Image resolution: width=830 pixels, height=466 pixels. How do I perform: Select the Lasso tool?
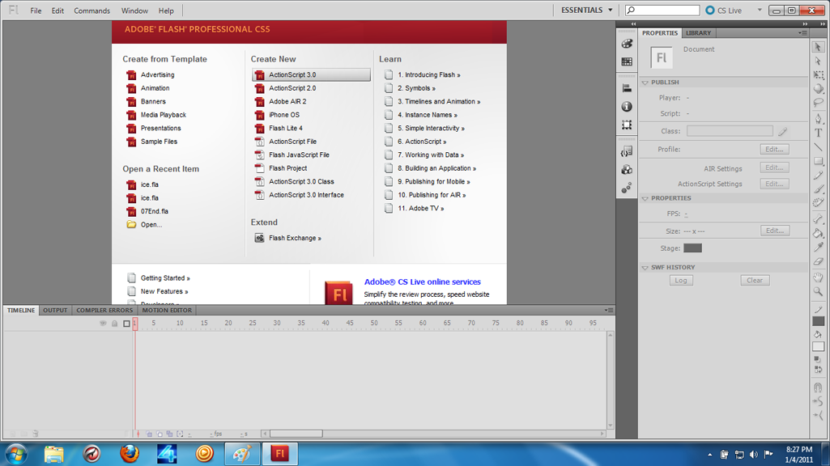tap(819, 103)
